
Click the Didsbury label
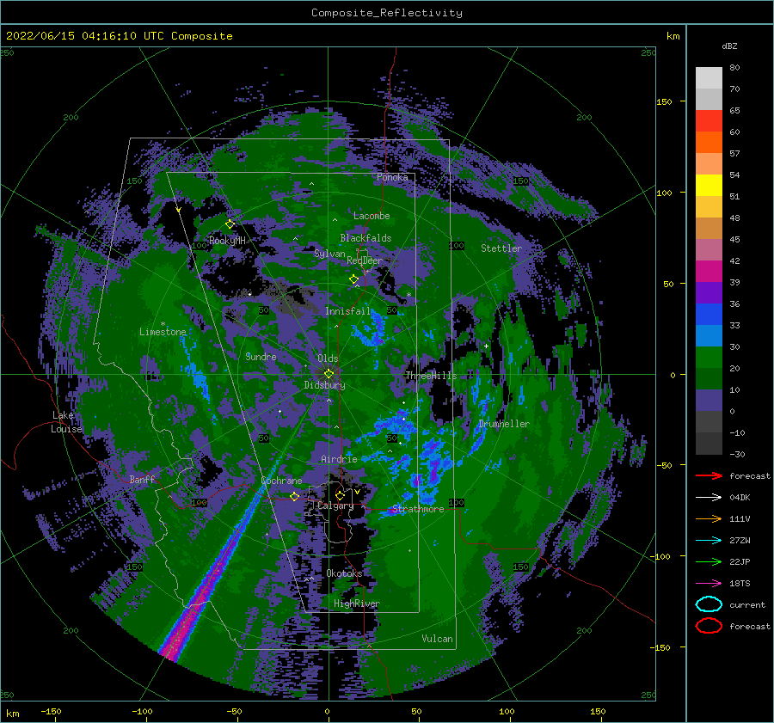tap(325, 385)
